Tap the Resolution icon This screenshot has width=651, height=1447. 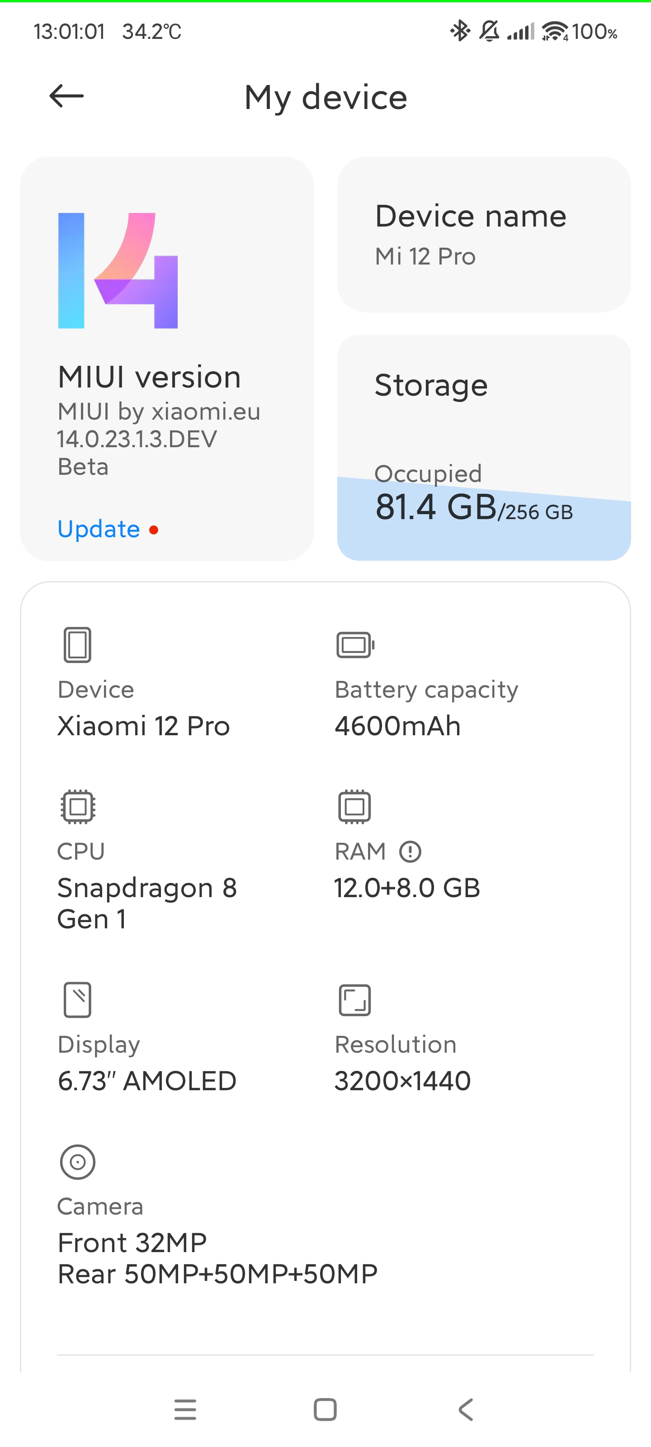click(355, 1000)
